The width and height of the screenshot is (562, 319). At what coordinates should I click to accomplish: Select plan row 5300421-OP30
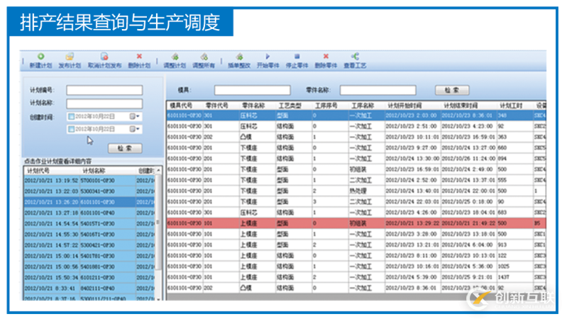[x=89, y=245]
